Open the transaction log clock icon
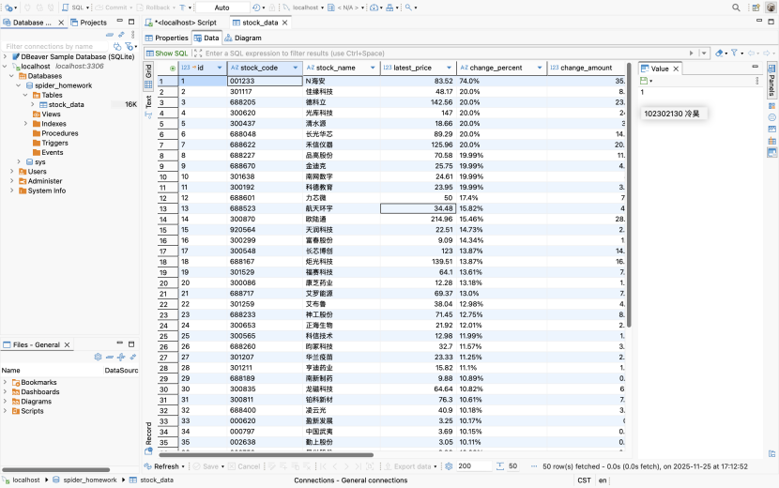The image size is (779, 488). (256, 8)
